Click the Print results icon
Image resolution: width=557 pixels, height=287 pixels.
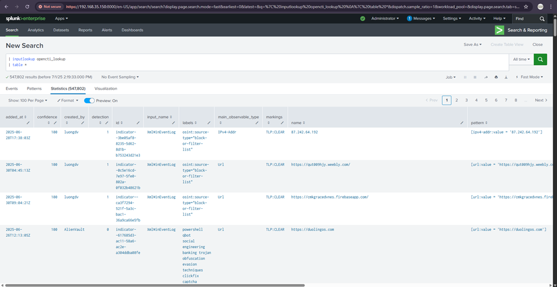pyautogui.click(x=496, y=77)
